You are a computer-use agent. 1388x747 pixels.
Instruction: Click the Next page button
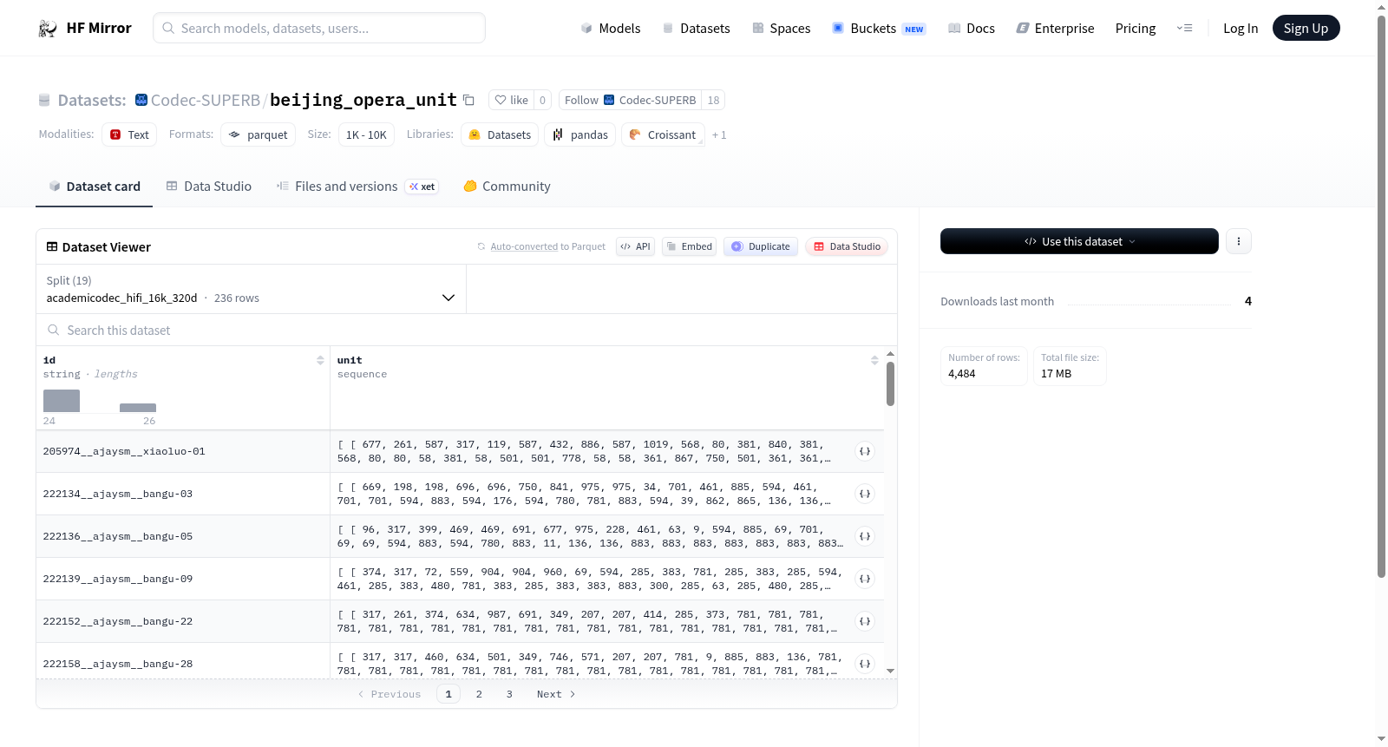(556, 694)
